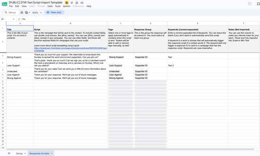This screenshot has height=156, width=260.
Task: Open the Tools menu
Action: (58, 6)
